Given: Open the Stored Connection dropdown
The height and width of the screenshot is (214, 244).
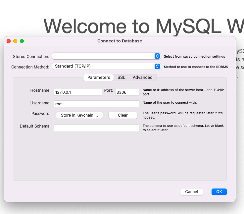Looking at the screenshot, I should click(106, 56).
